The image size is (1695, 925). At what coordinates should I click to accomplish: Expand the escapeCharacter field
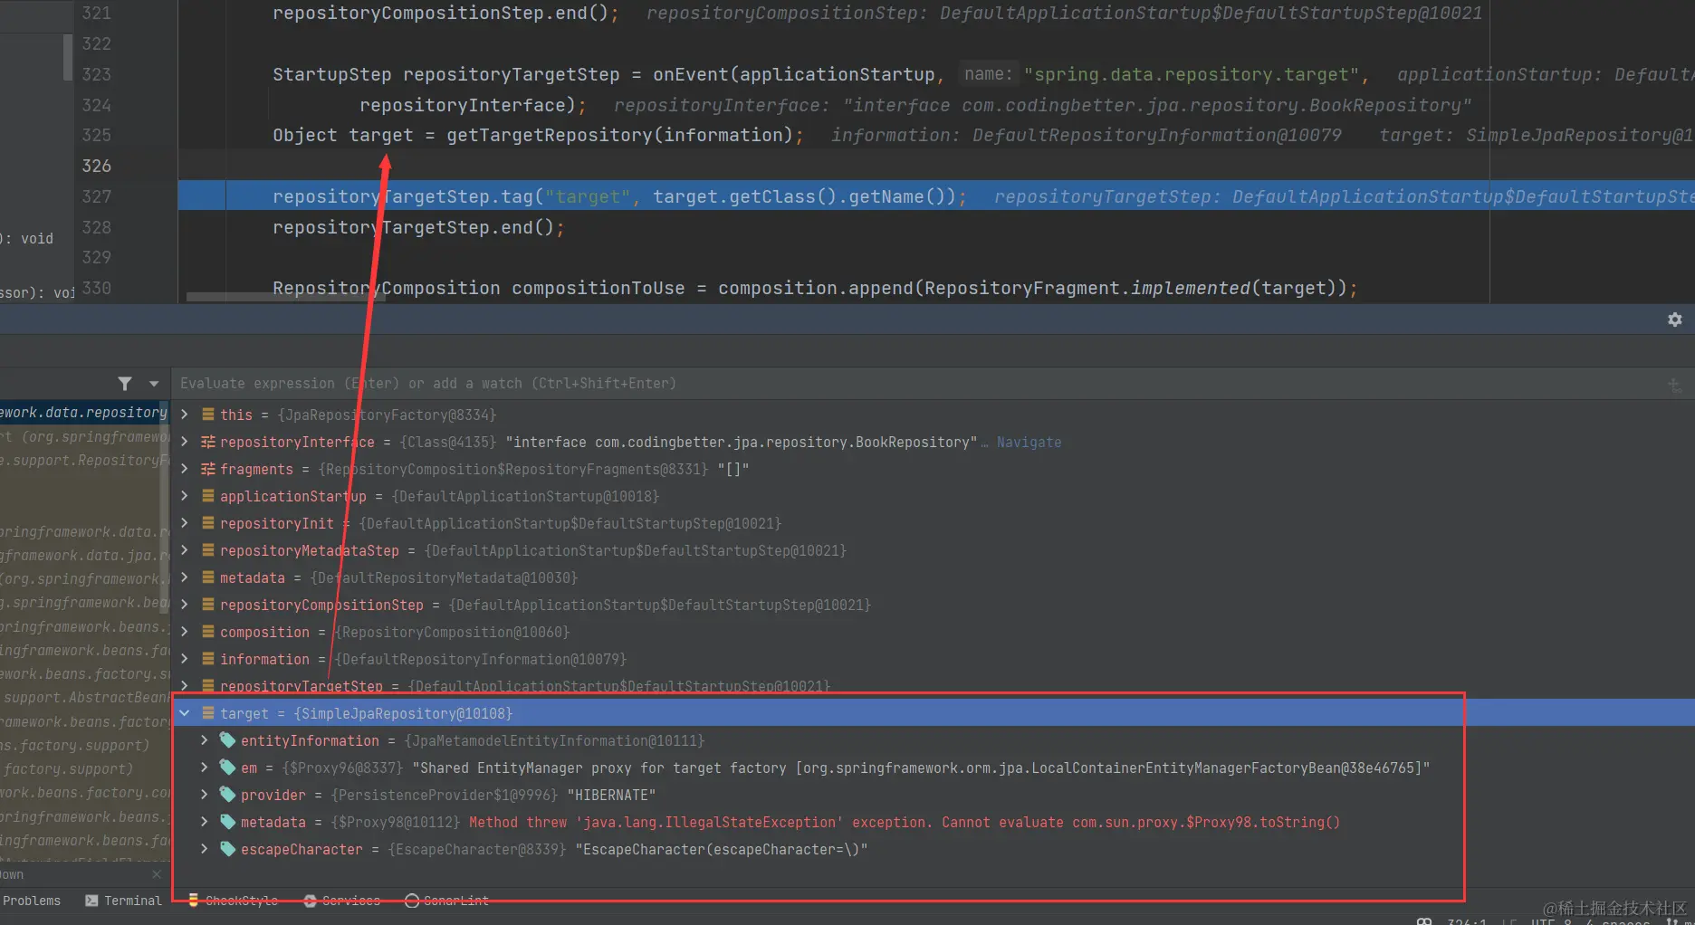(x=205, y=849)
